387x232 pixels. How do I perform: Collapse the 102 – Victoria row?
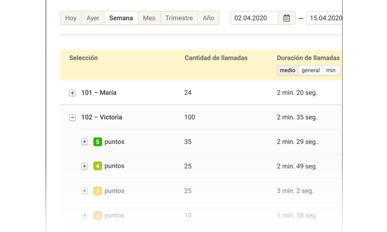point(72,117)
